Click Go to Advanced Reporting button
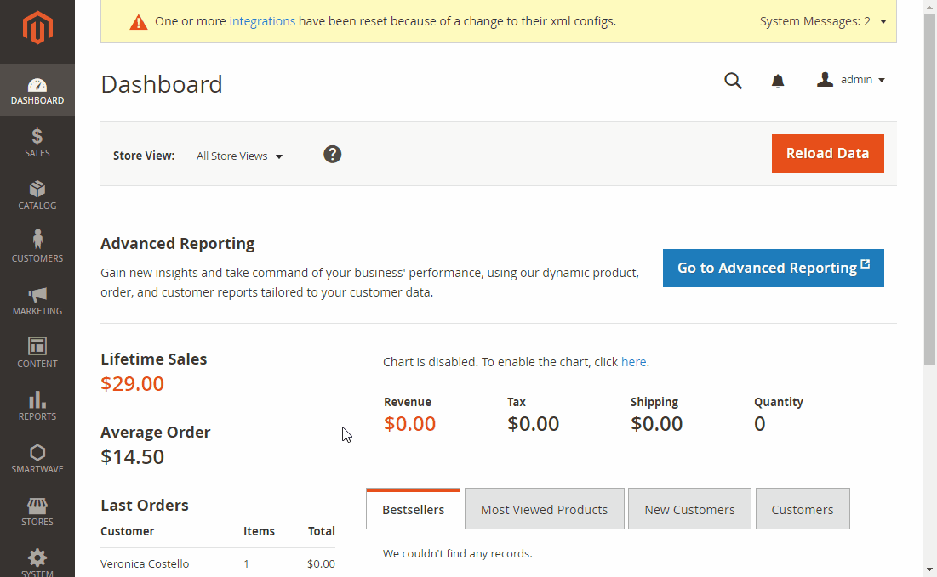 (773, 268)
